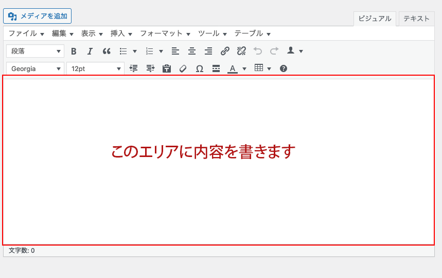Image resolution: width=442 pixels, height=278 pixels.
Task: Decrease indent
Action: point(134,68)
